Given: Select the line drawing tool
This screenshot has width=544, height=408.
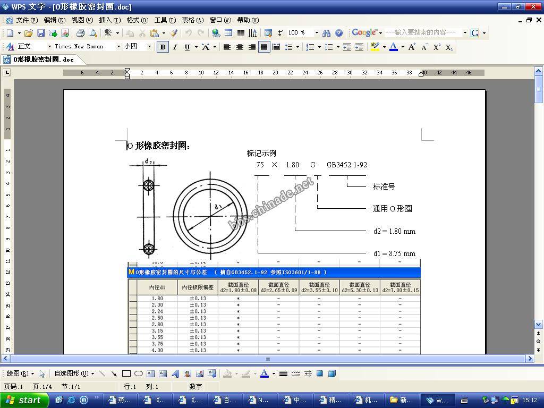Looking at the screenshot, I should [x=101, y=373].
